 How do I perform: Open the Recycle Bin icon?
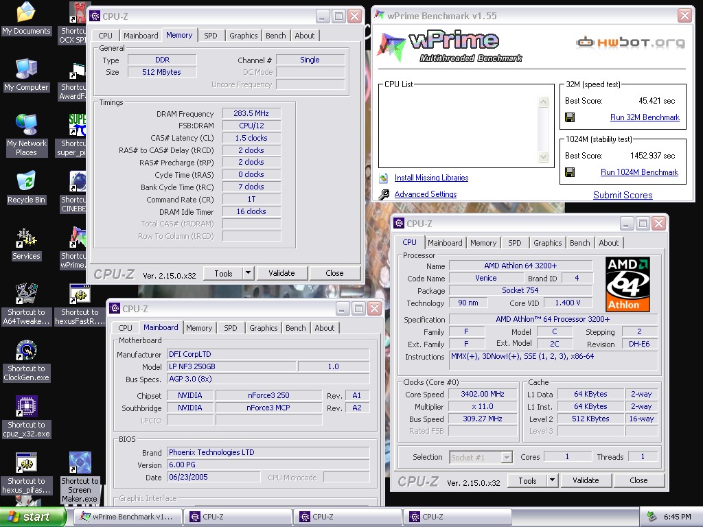pyautogui.click(x=26, y=181)
